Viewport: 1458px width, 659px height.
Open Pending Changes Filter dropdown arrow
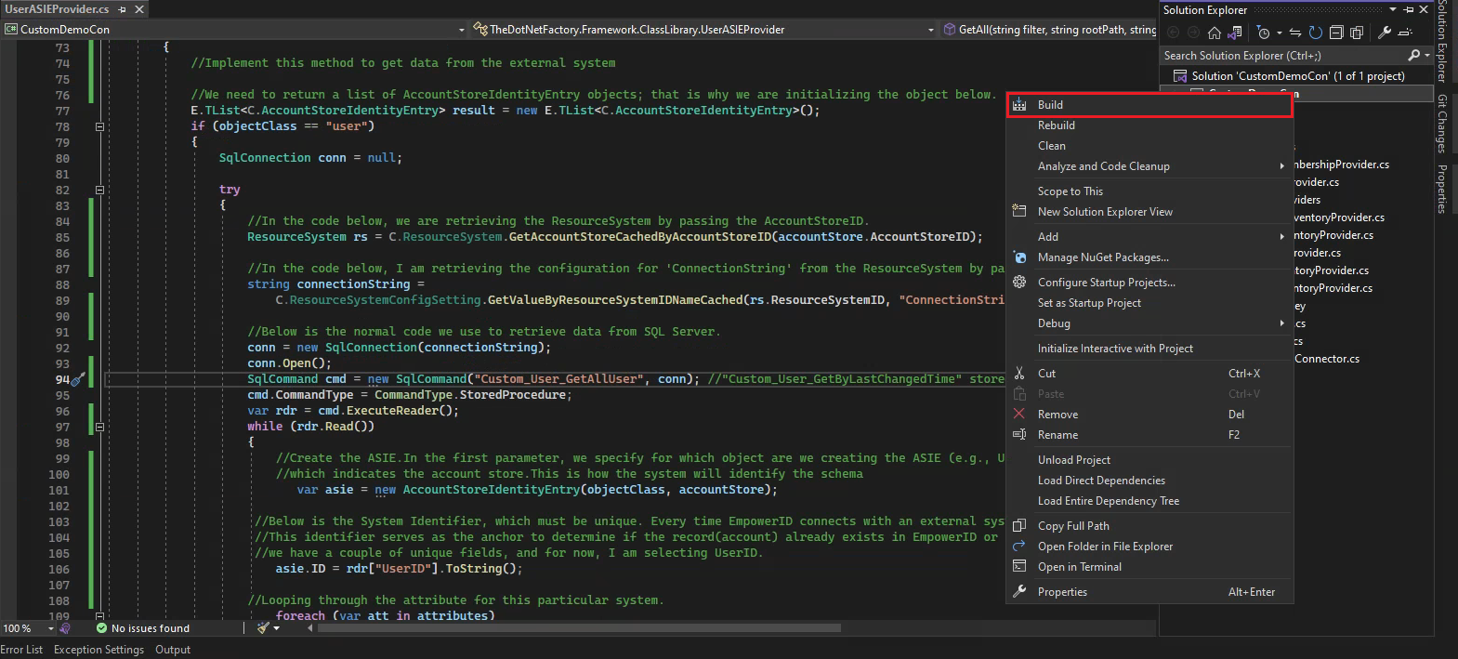click(1280, 33)
